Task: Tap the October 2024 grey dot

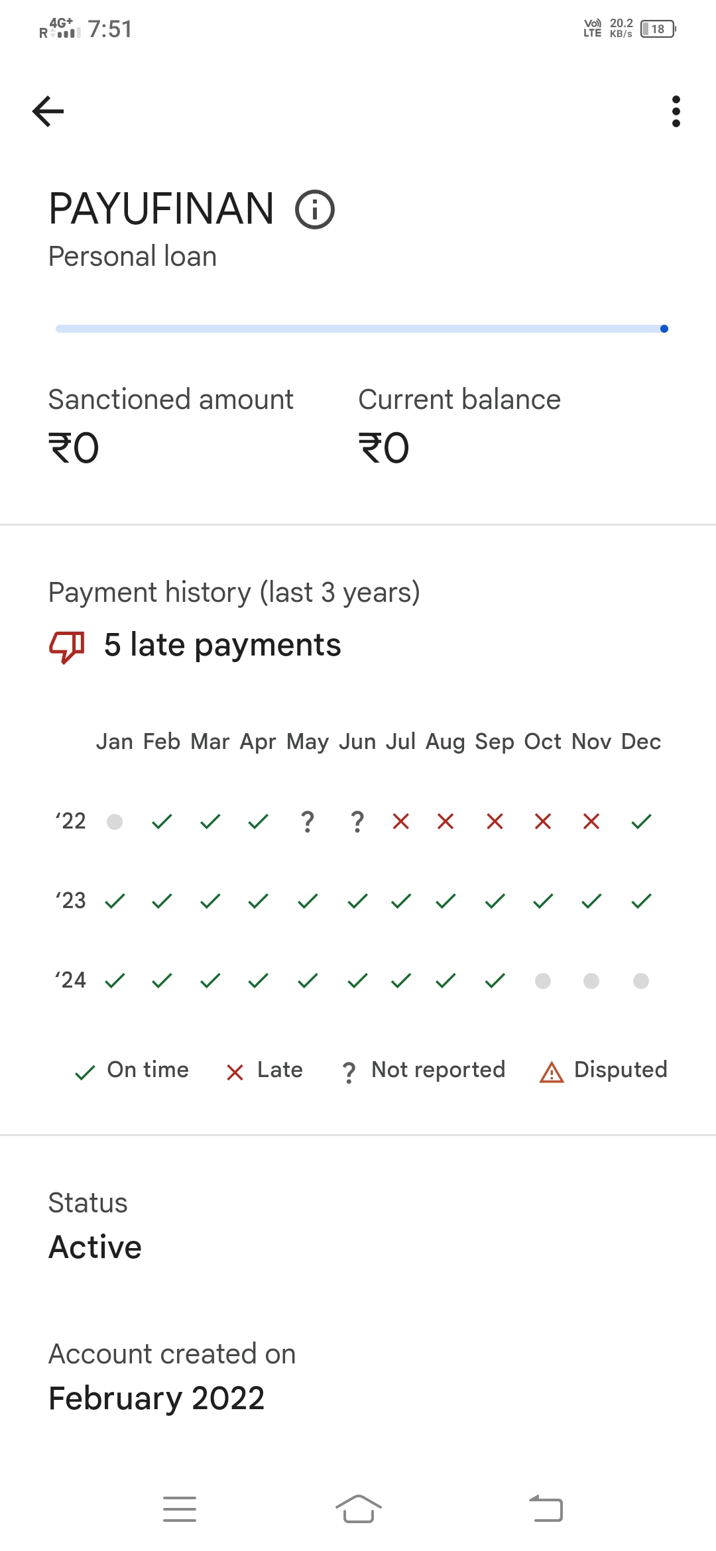Action: tap(543, 980)
